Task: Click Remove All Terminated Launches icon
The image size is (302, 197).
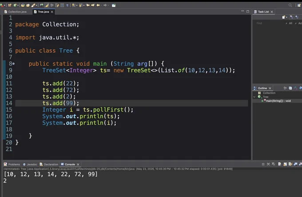Action: (273, 164)
